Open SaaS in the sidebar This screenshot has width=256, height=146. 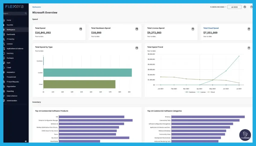tap(8, 63)
